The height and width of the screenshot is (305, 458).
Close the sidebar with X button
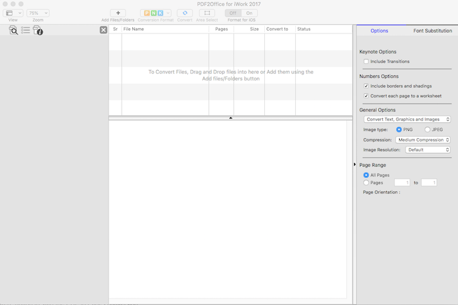click(x=103, y=30)
